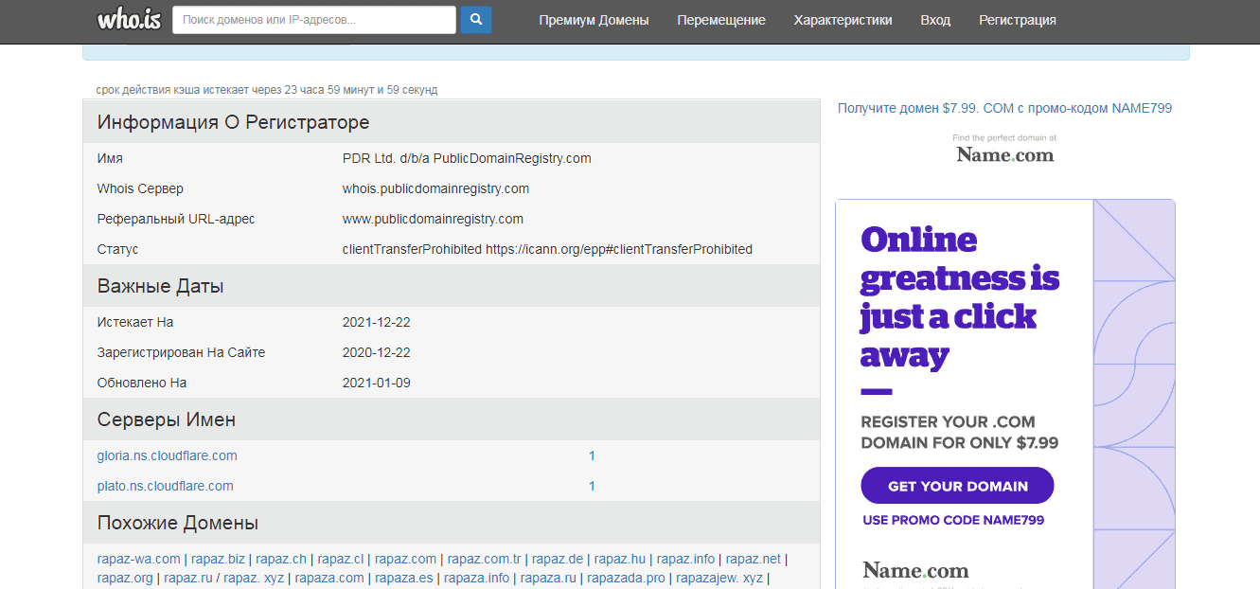The height and width of the screenshot is (589, 1260).
Task: Open the Регистрация page
Action: 1017,20
